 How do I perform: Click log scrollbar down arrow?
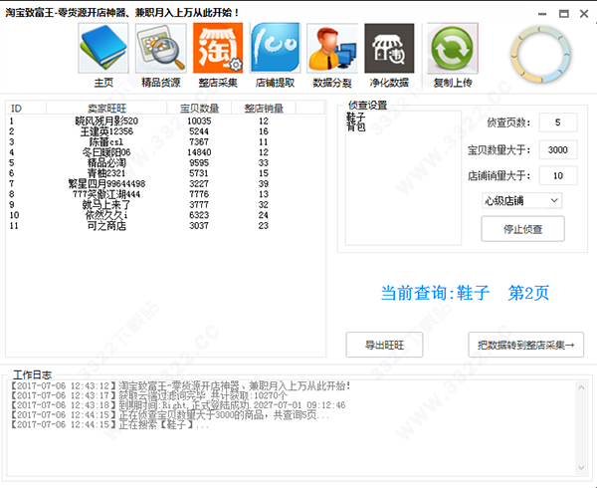point(581,467)
